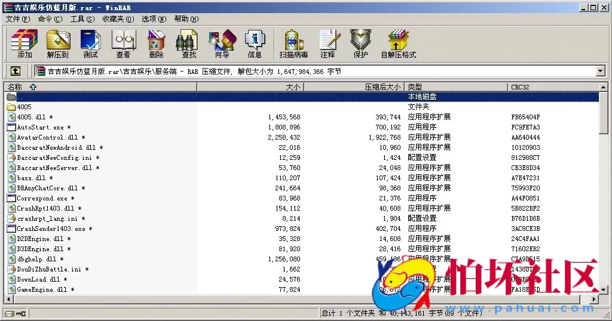Image resolution: width=612 pixels, height=321 pixels.
Task: Sort by 类型 column header
Action: (x=456, y=87)
